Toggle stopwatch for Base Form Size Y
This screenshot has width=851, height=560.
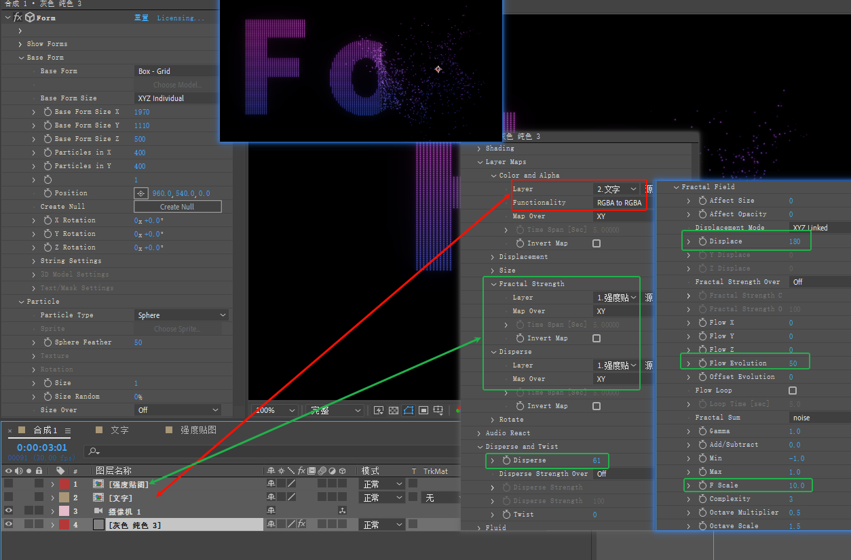[48, 125]
